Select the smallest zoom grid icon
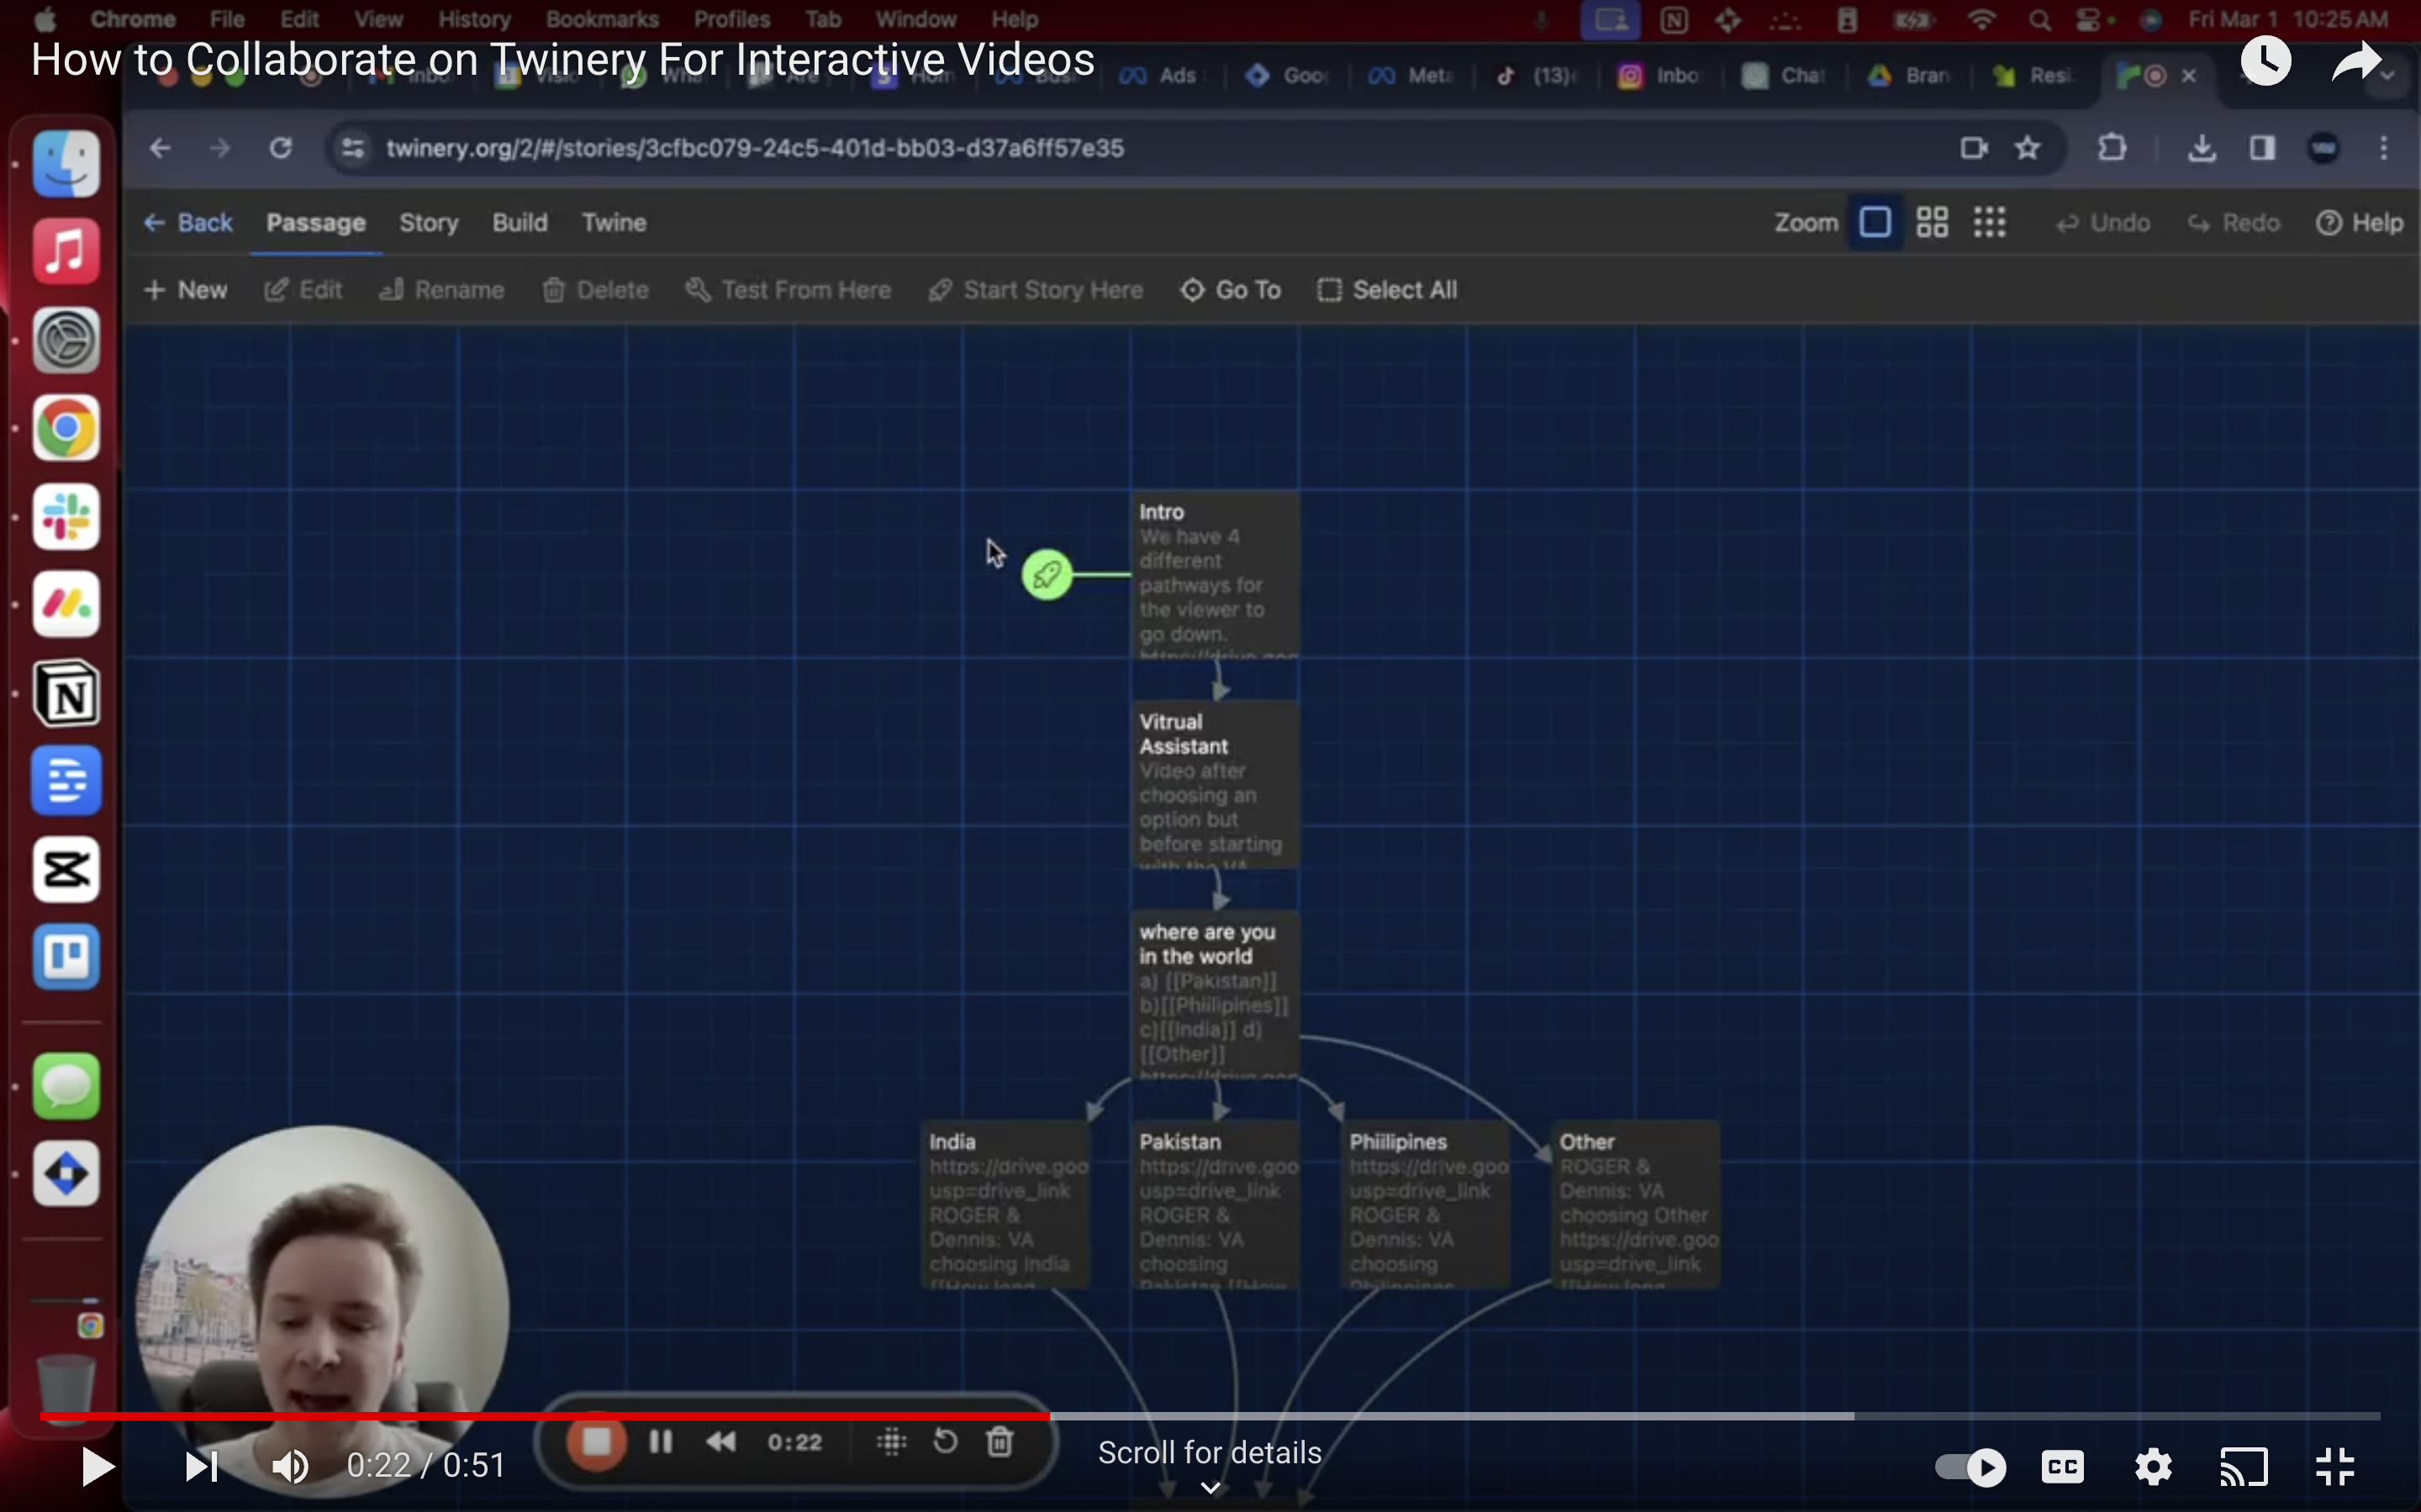The height and width of the screenshot is (1512, 2421). click(1989, 222)
